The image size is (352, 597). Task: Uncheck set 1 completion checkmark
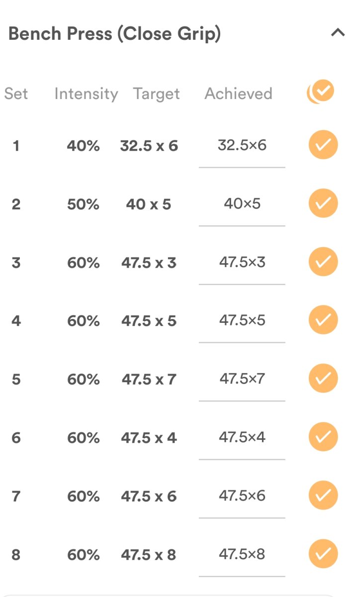(x=323, y=145)
